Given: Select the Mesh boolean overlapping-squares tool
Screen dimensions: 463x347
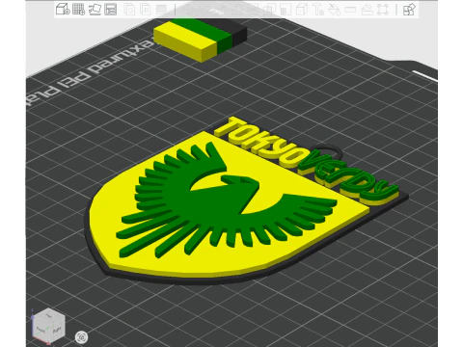Looking at the screenshot, I should [x=269, y=10].
